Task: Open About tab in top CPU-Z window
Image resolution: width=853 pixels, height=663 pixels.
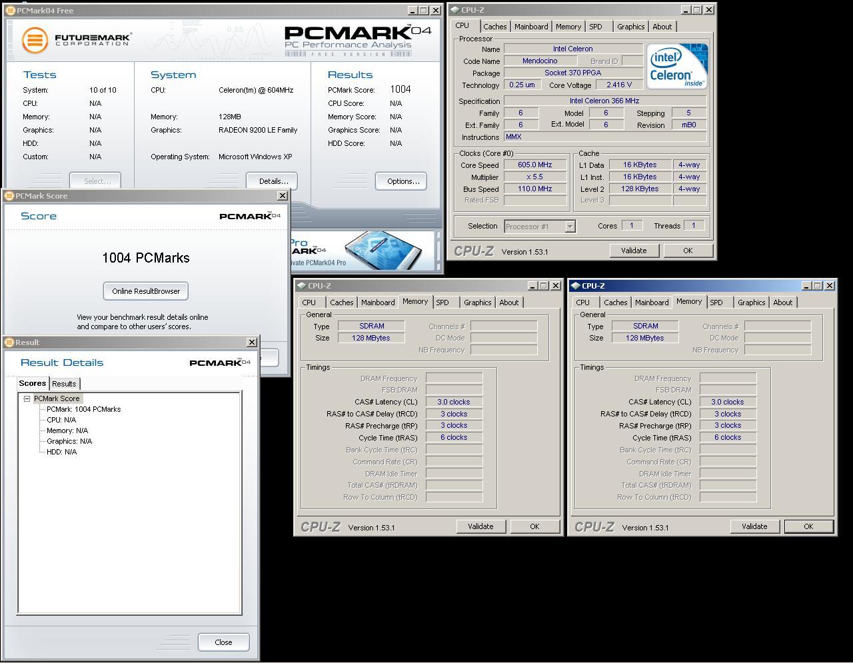Action: tap(662, 27)
